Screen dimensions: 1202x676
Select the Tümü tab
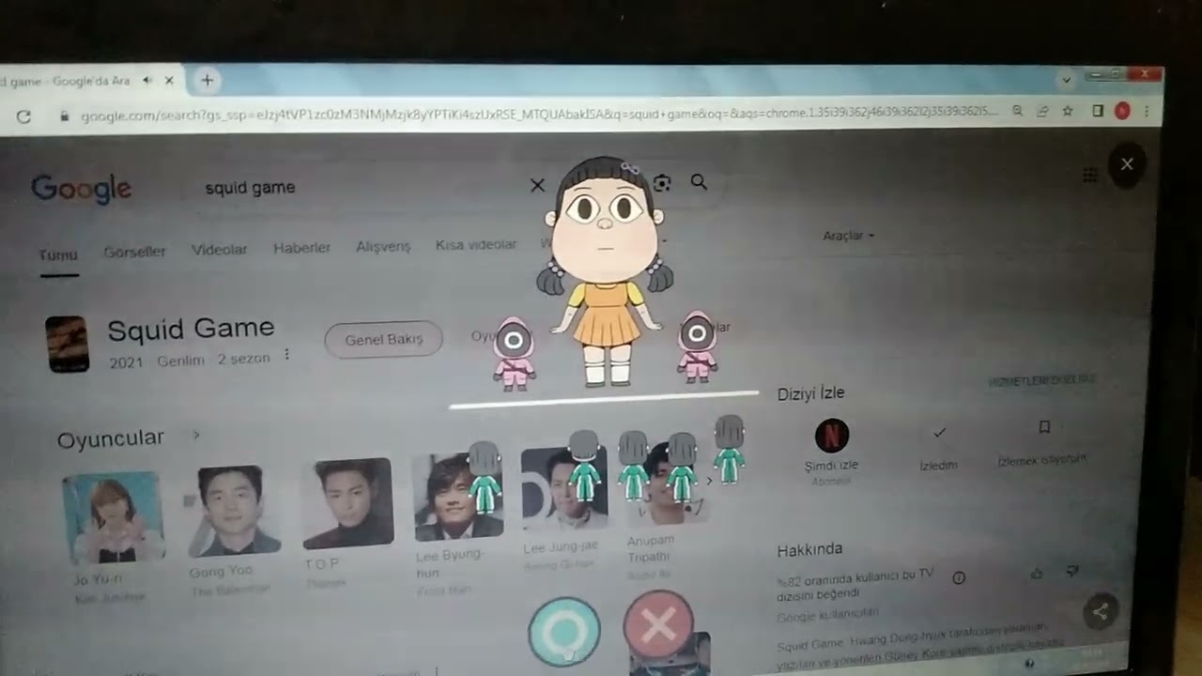(x=58, y=254)
